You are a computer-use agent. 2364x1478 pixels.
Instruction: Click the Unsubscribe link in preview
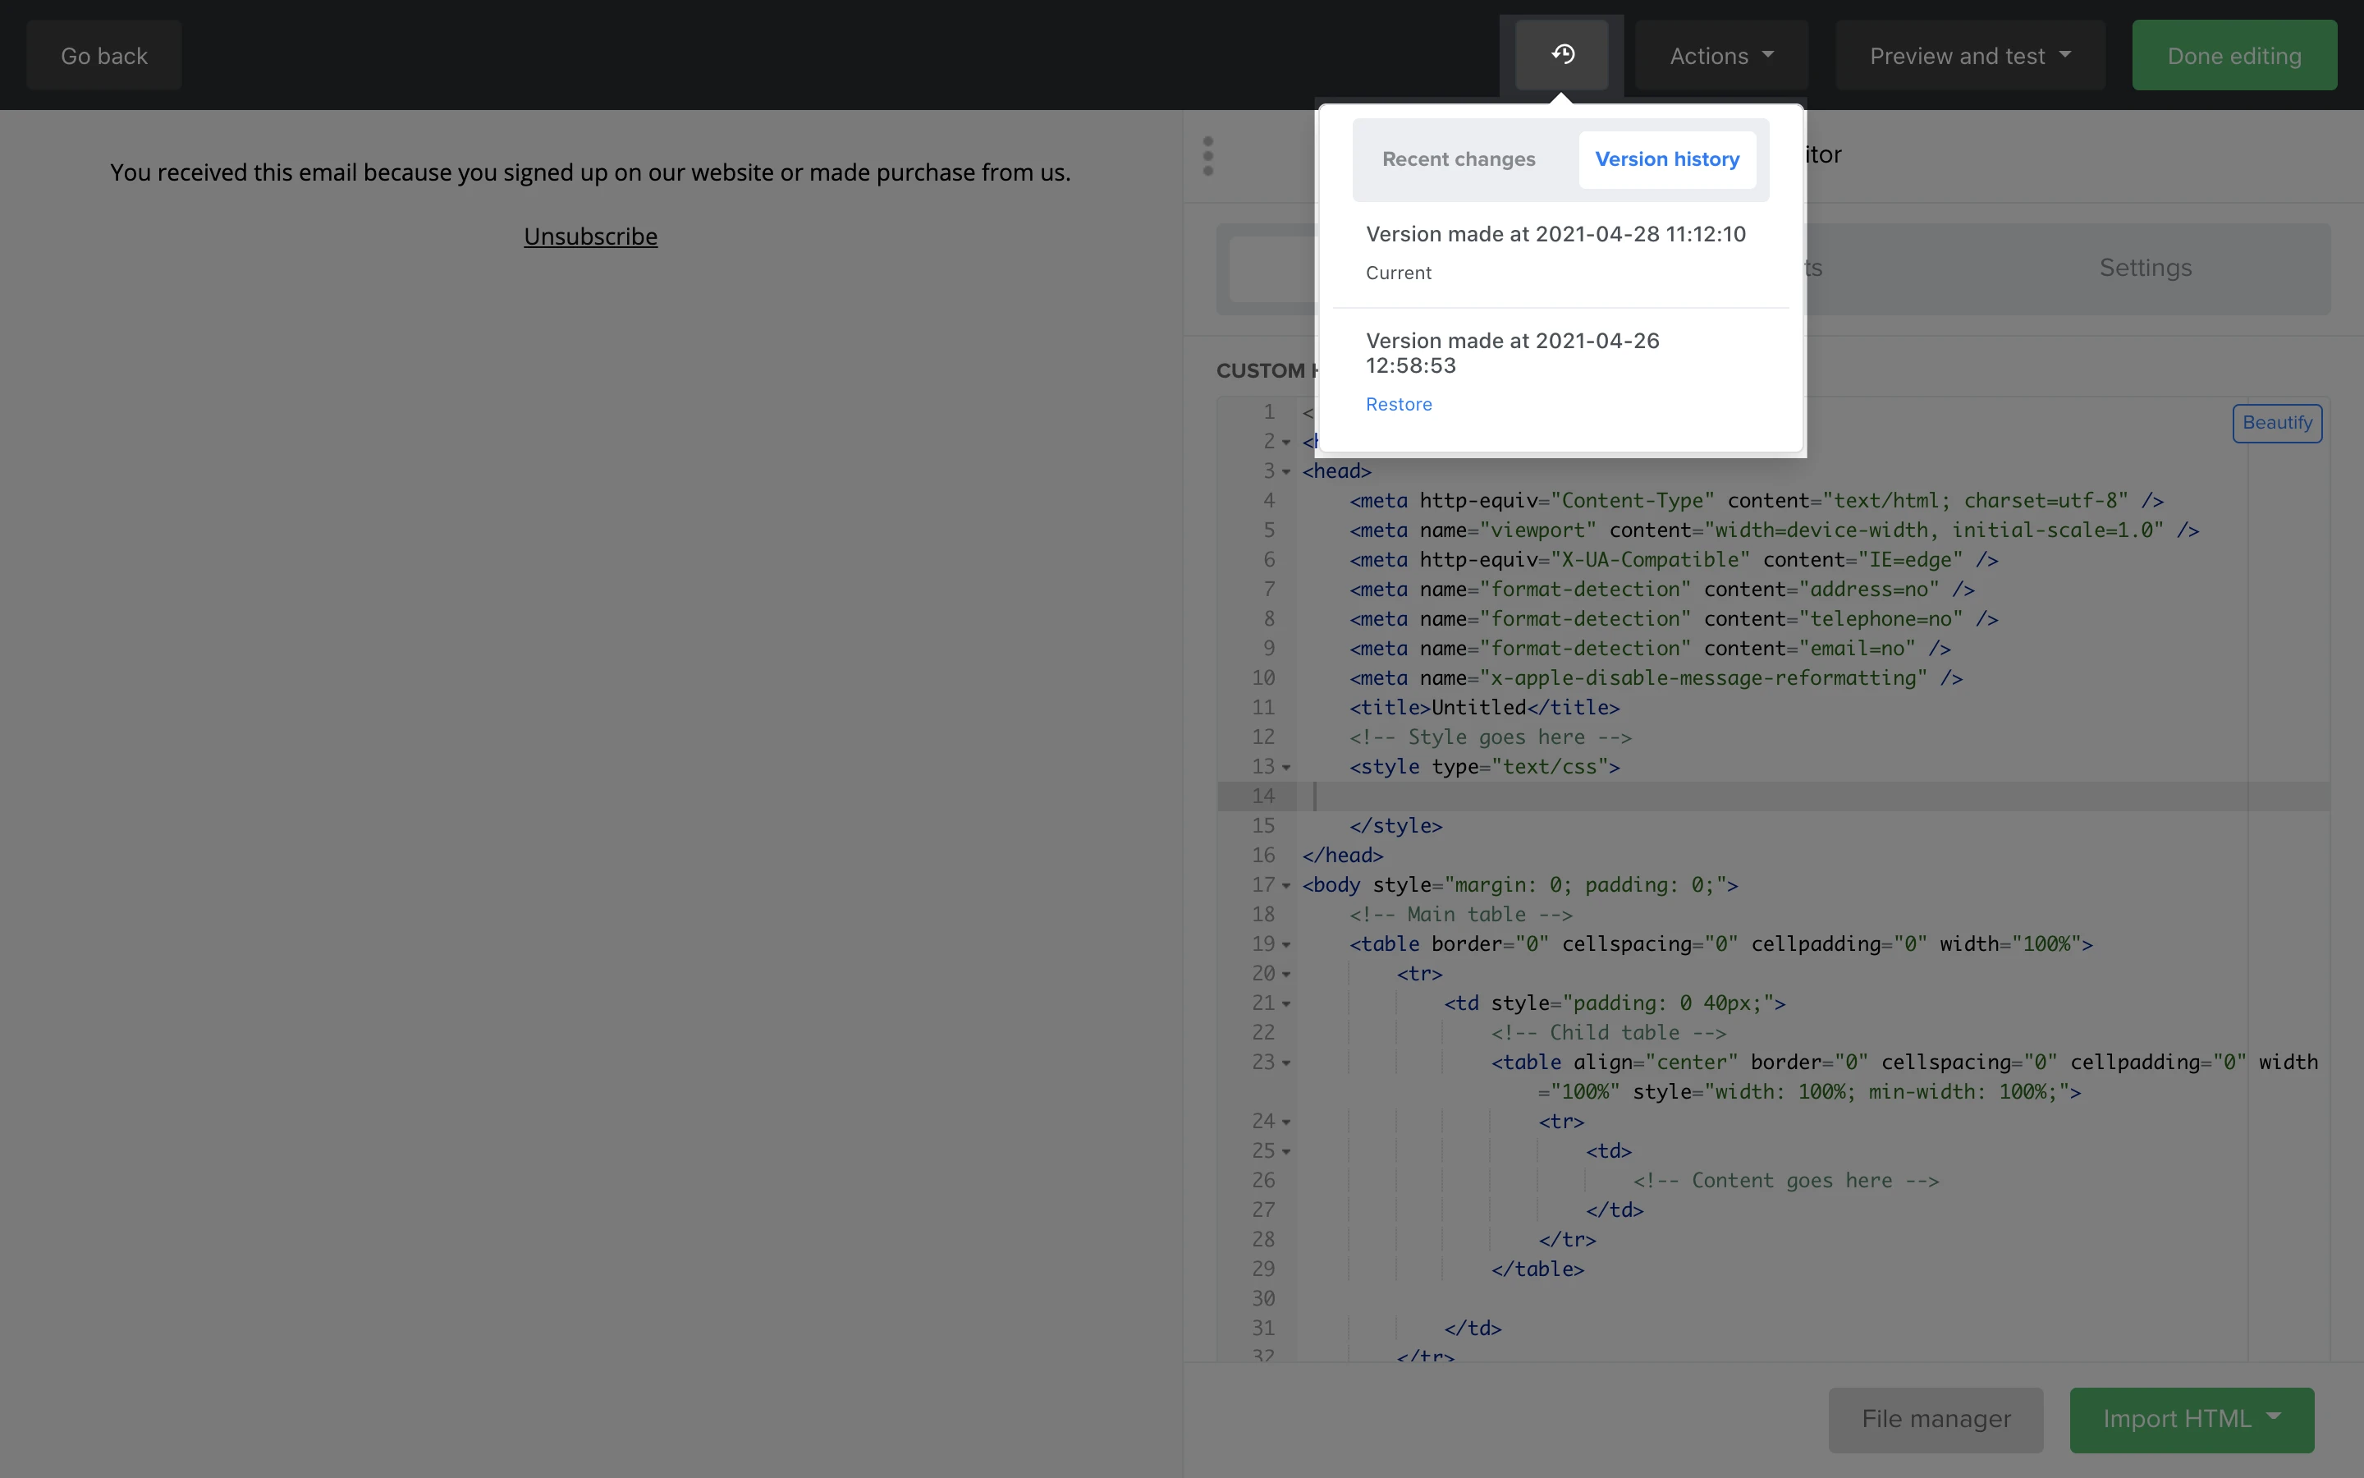590,236
